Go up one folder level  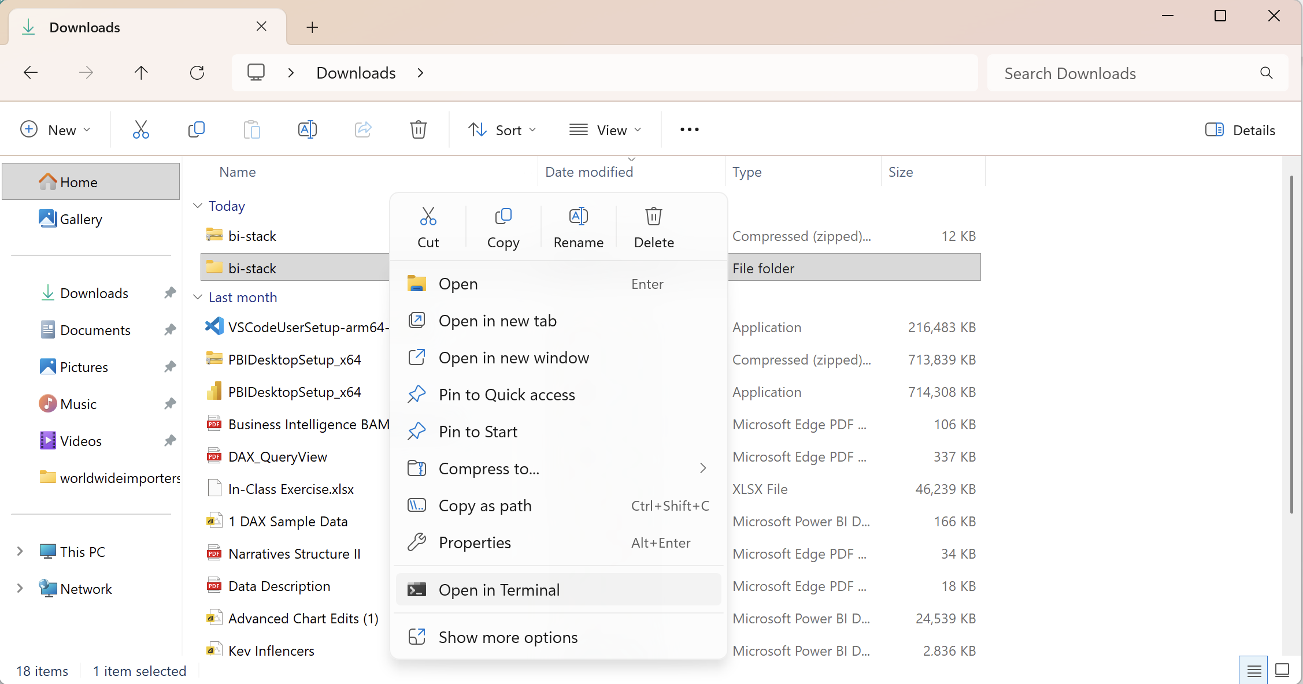click(x=141, y=73)
